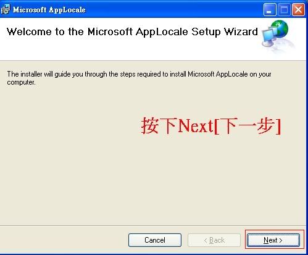Minimize the Microsoft AppLocale window
Image resolution: width=308 pixels, height=255 pixels.
(x=270, y=9)
